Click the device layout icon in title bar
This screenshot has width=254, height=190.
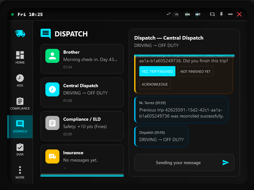(212, 14)
